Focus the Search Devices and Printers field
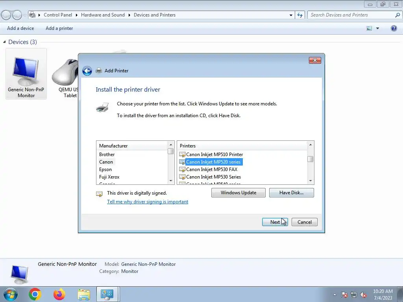The height and width of the screenshot is (302, 403). coord(351,15)
